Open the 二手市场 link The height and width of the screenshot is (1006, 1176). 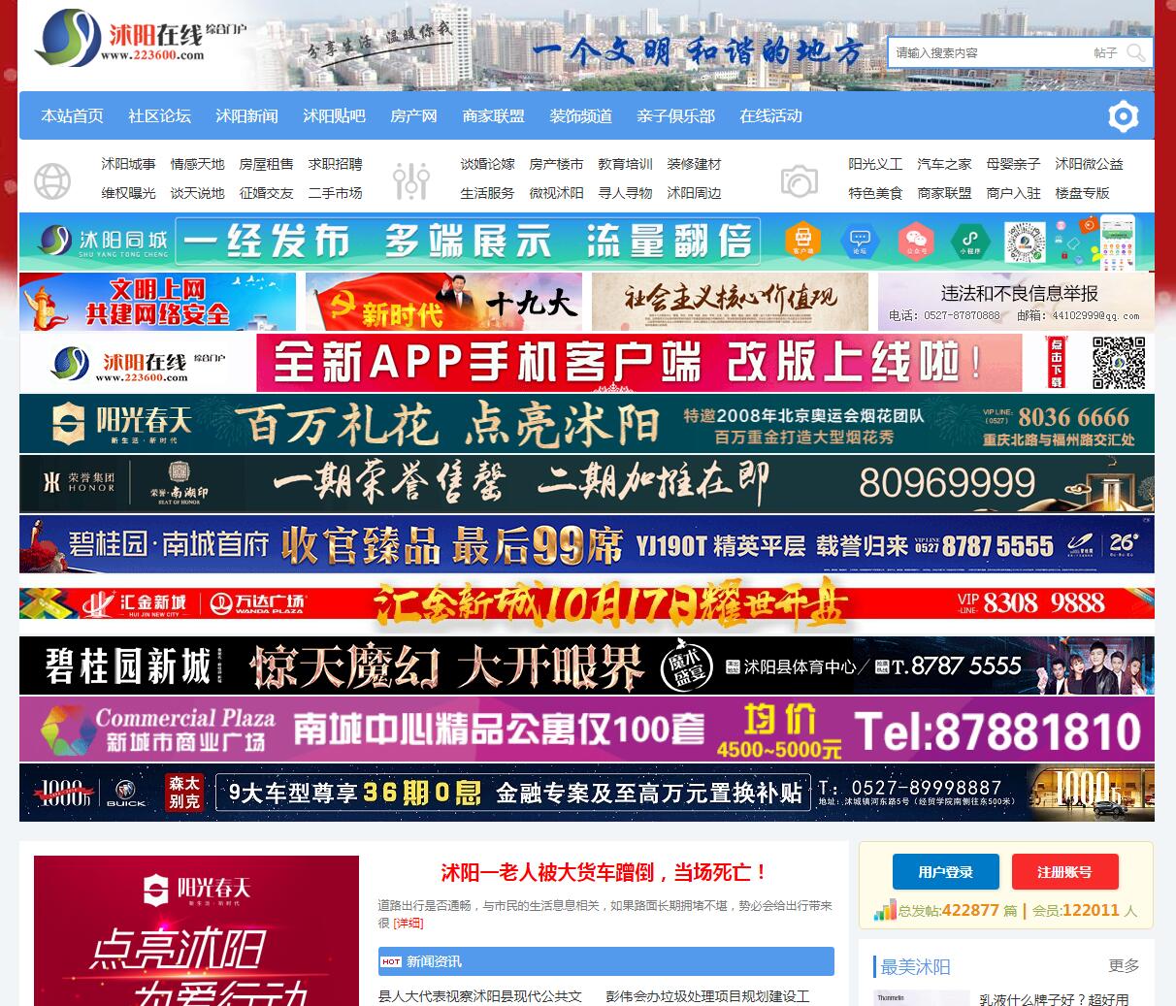(x=335, y=193)
